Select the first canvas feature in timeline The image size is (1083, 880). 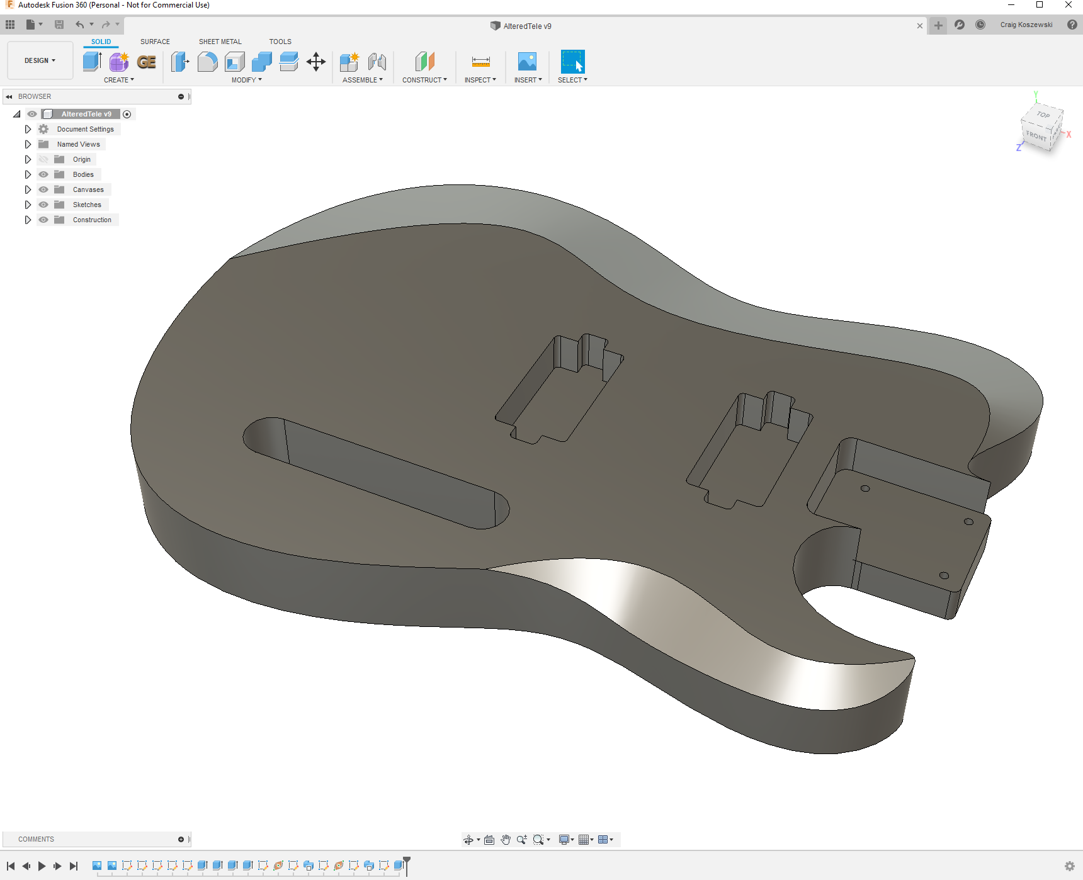(97, 866)
